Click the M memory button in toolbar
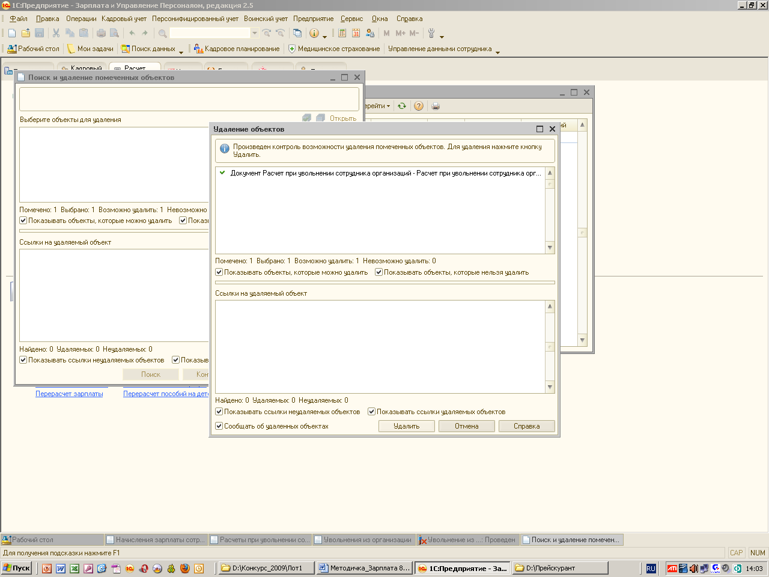The height and width of the screenshot is (577, 769). 386,33
